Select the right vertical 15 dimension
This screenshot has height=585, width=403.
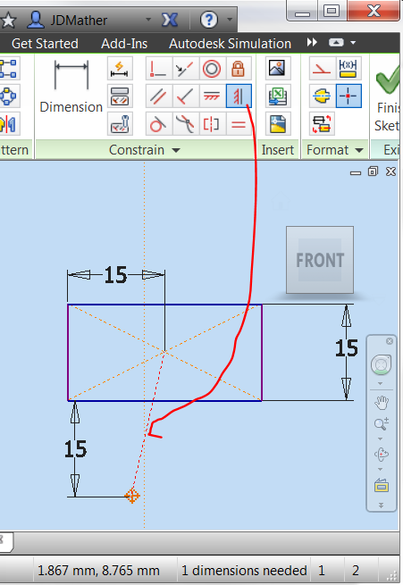(347, 348)
